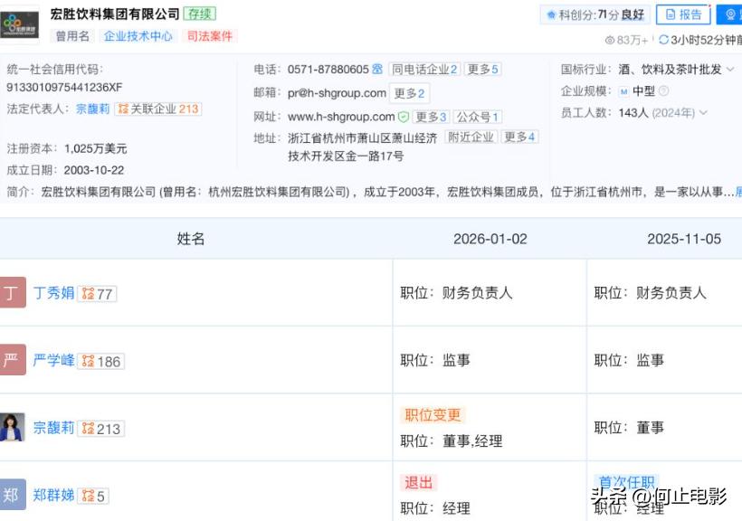
Task: Click the refresh icon before 3小时52分钟
Action: pos(662,37)
